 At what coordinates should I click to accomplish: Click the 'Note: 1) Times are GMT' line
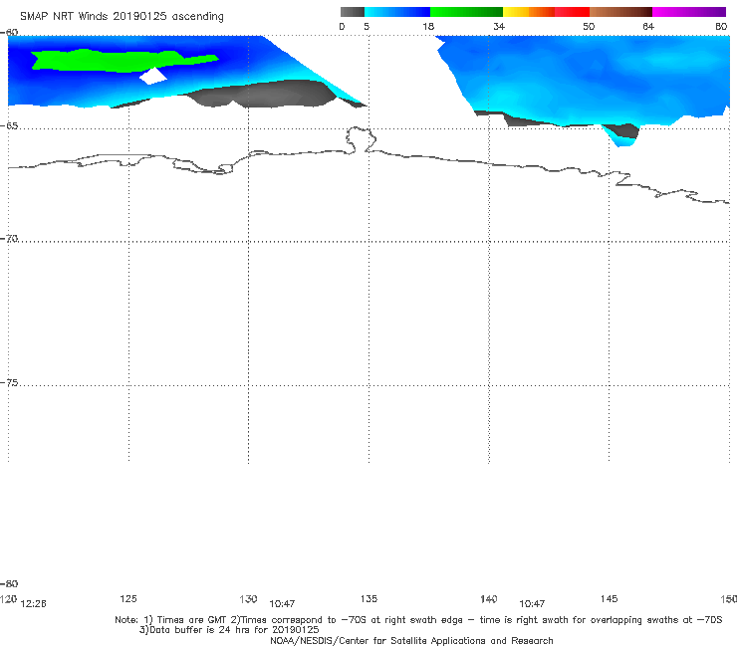pyautogui.click(x=418, y=620)
